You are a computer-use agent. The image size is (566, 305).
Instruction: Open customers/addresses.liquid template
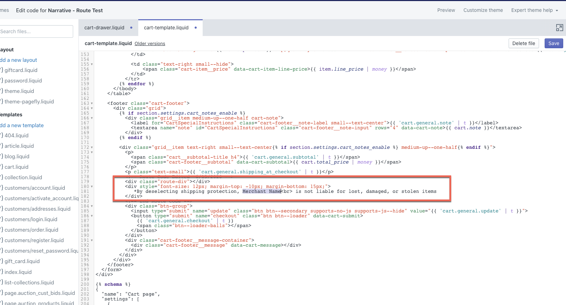37,209
